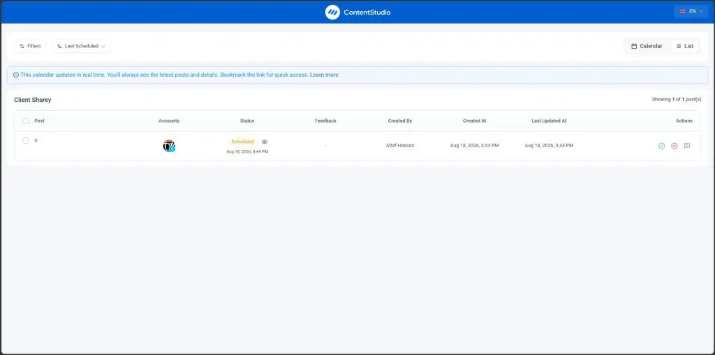Click the ContentStudio logo icon
Viewport: 715px width, 355px height.
point(332,13)
